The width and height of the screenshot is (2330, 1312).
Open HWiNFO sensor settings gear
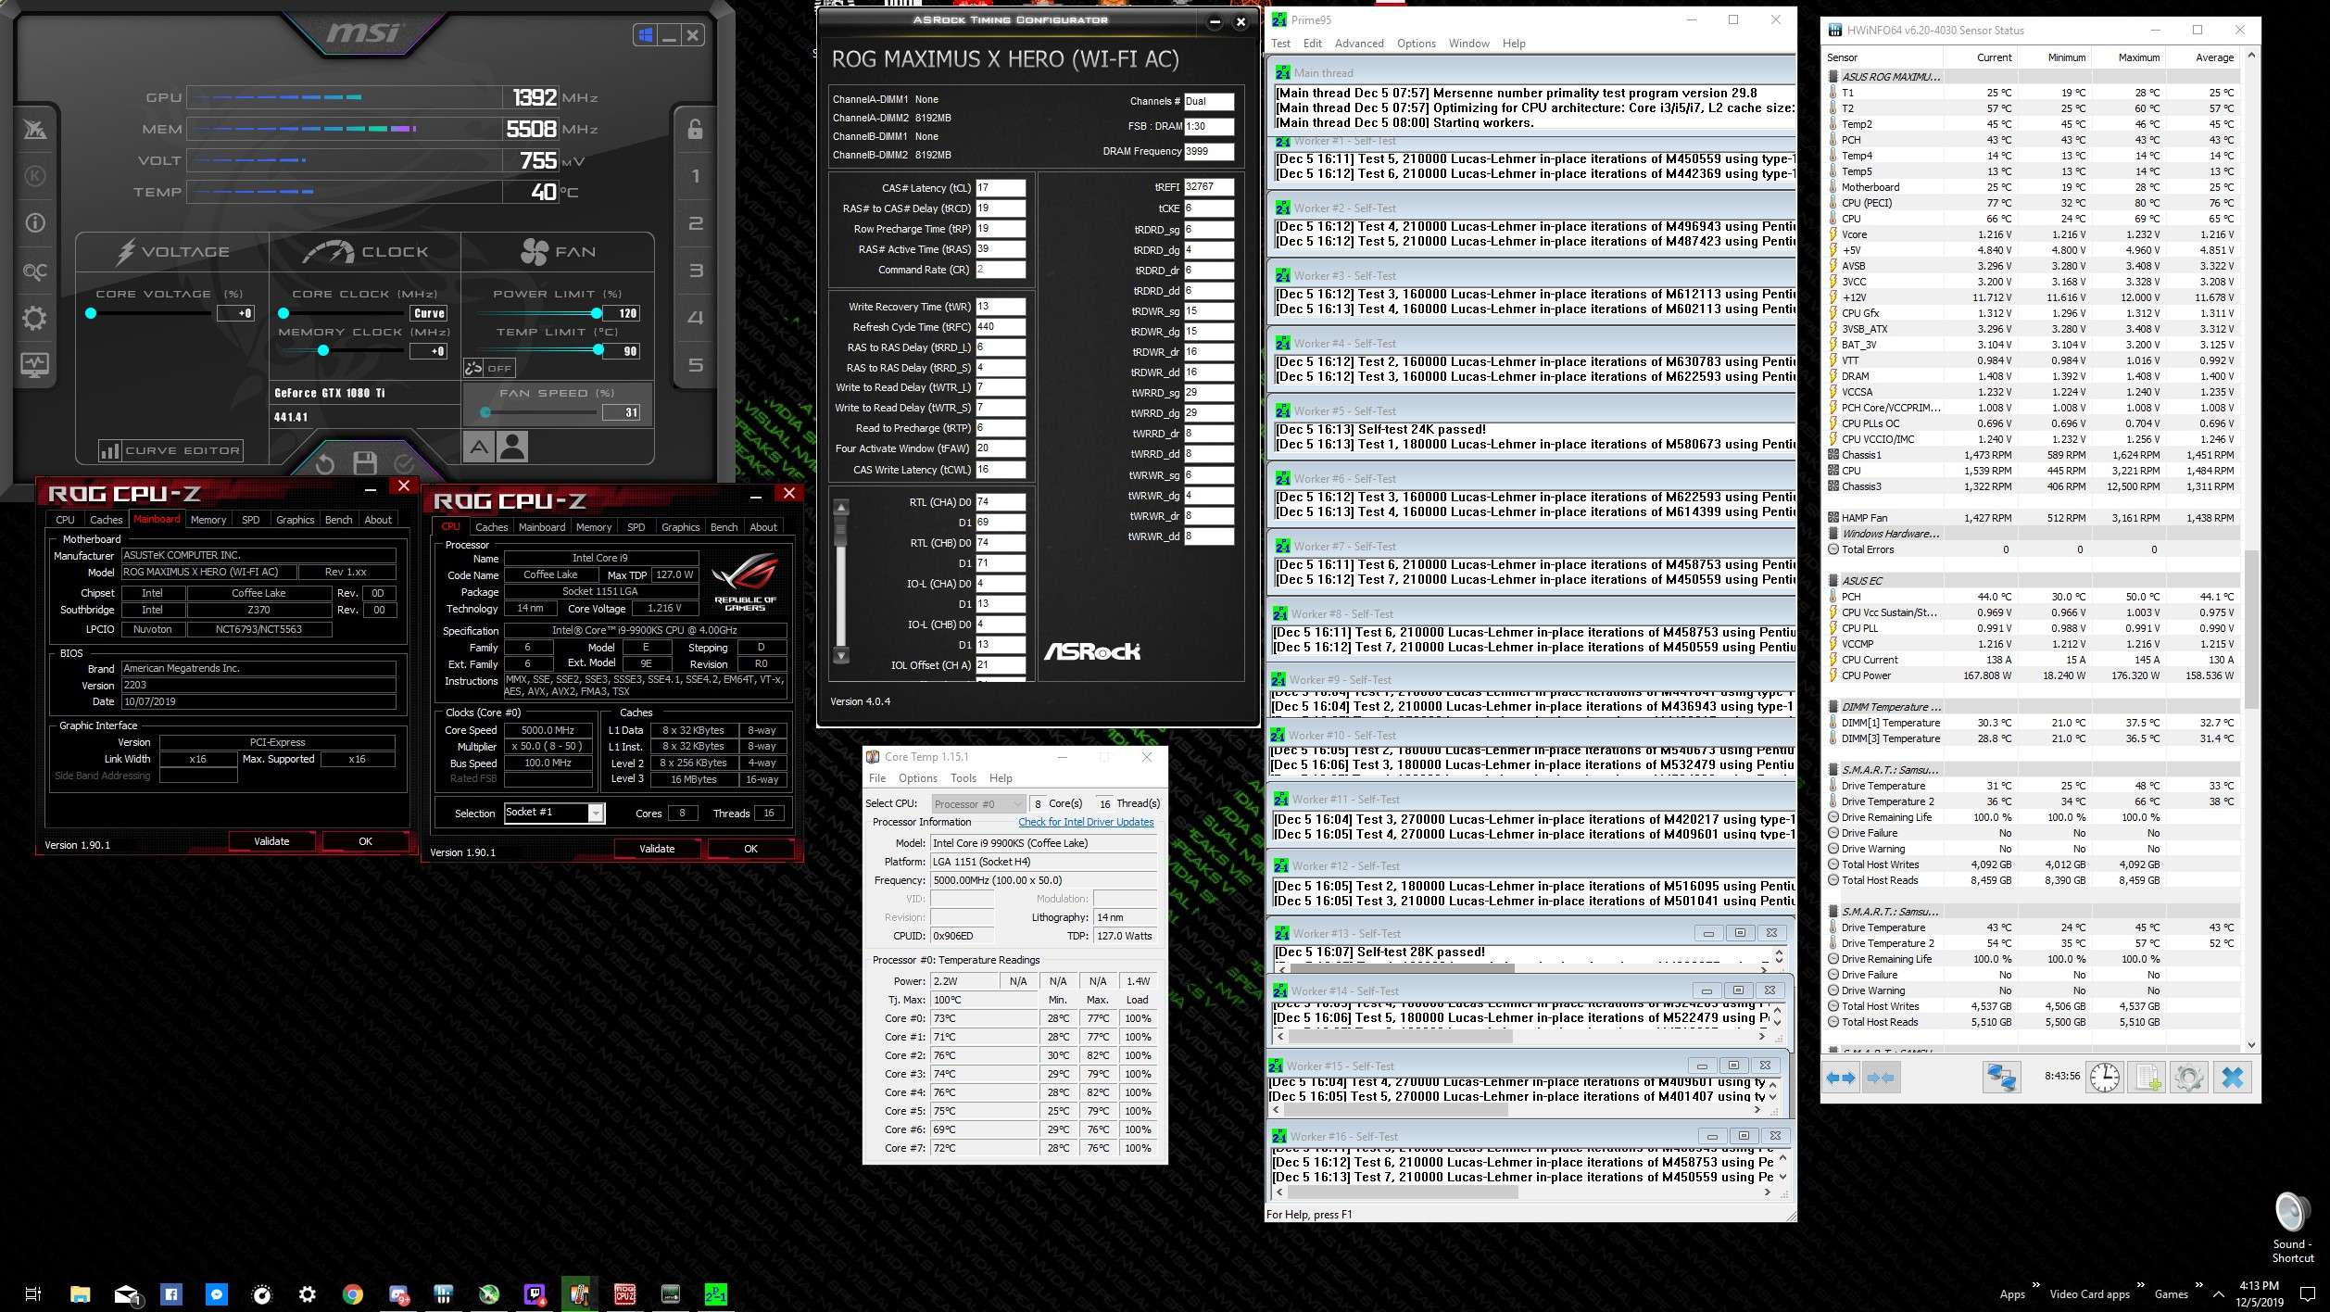point(2189,1078)
